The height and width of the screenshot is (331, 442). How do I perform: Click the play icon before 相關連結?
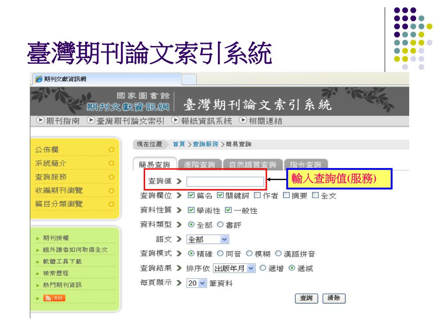(x=243, y=120)
